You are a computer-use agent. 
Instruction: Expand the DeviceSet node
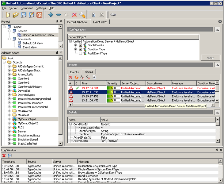click(x=9, y=91)
